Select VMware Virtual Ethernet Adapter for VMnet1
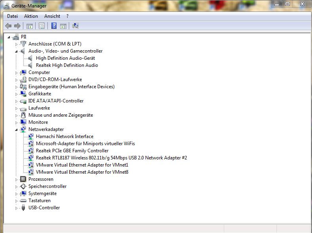This screenshot has height=233, width=312. [82, 165]
